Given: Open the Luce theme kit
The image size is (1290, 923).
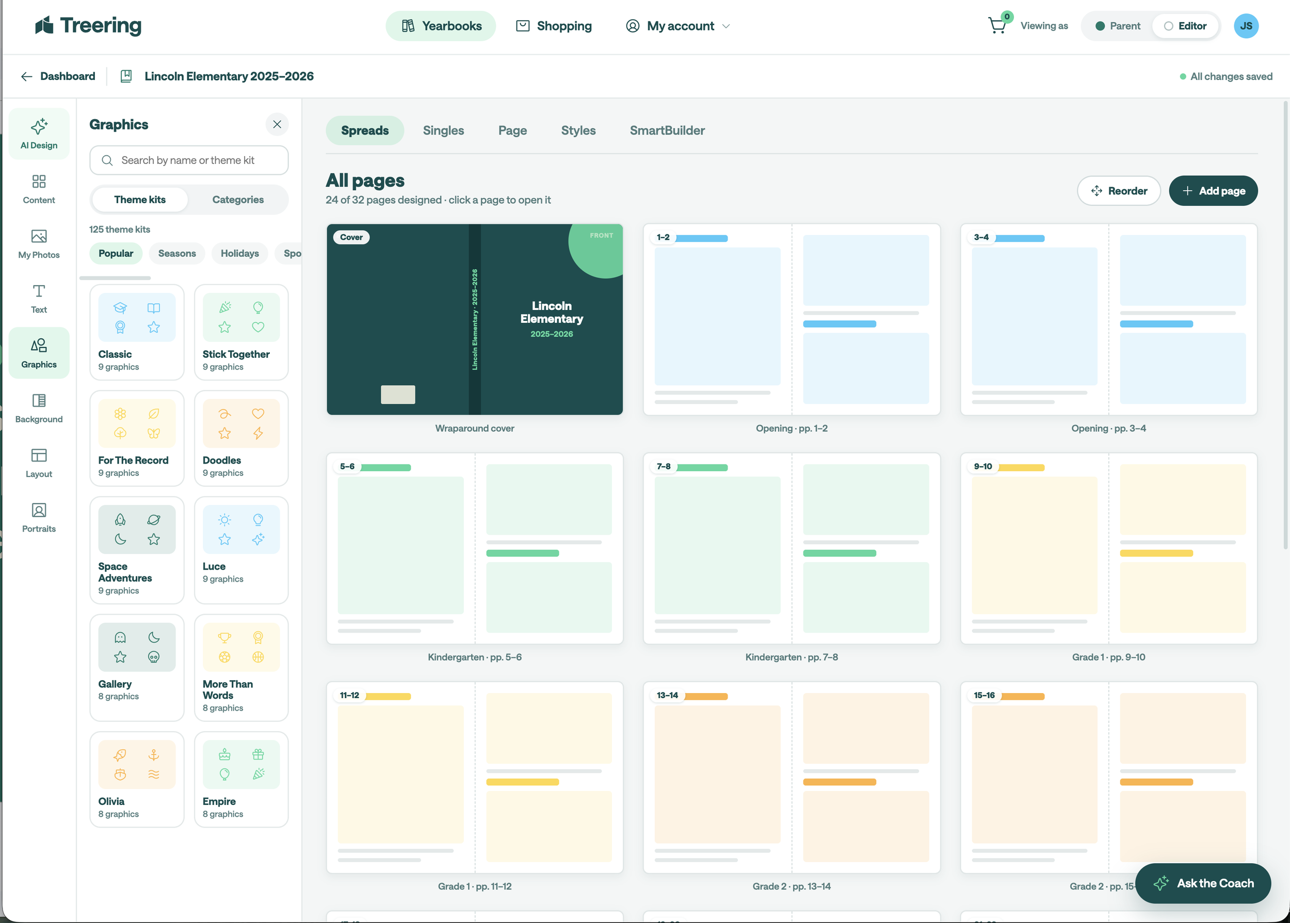Looking at the screenshot, I should (241, 550).
